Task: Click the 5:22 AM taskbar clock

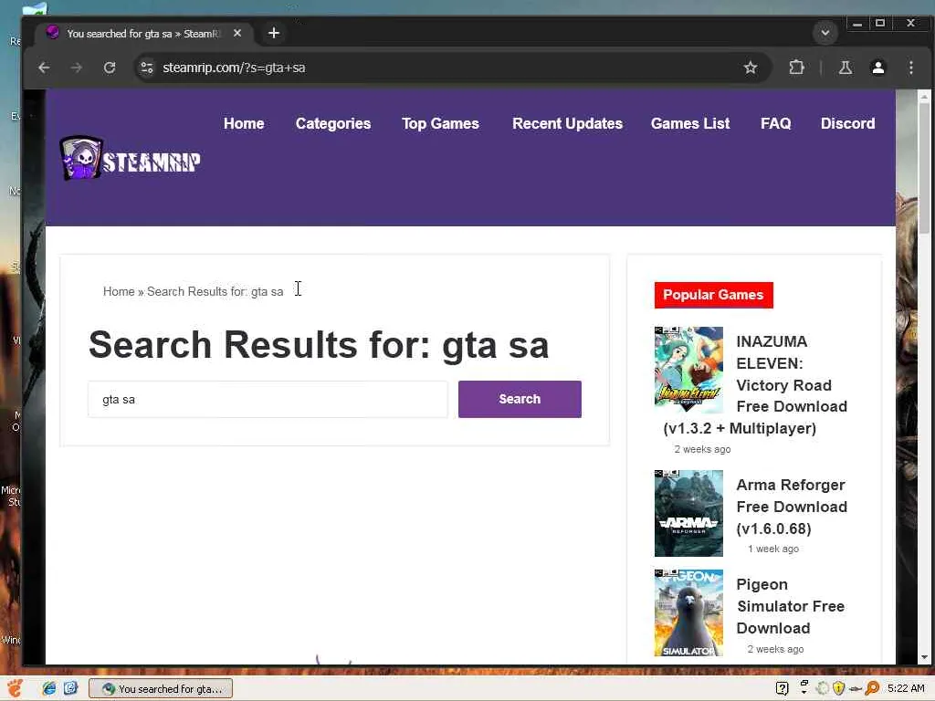Action: coord(905,688)
